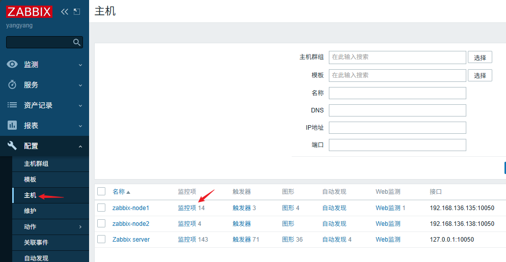Collapse the 配置 section chevron
Viewport: 506px width, 262px height.
(80, 147)
